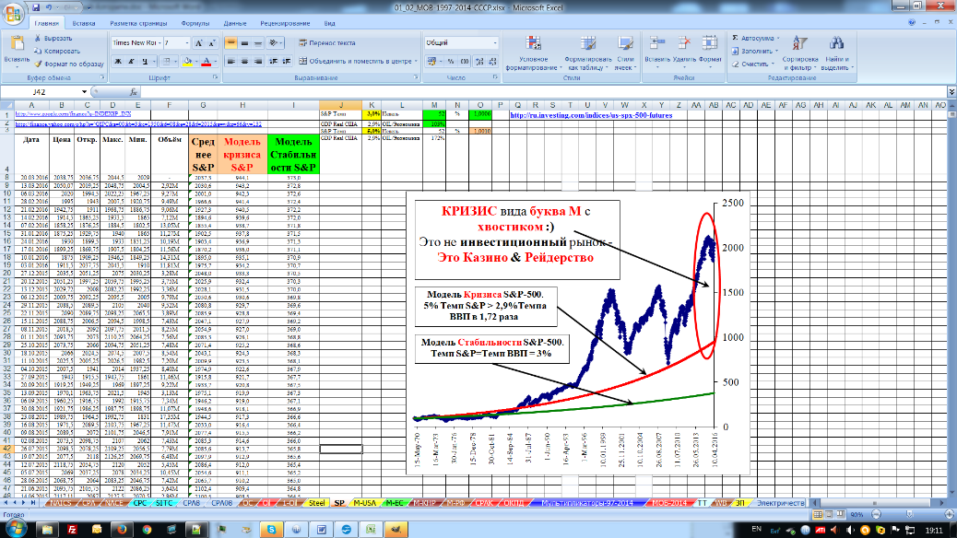Save the workbook from quick access toolbar
This screenshot has height=538, width=957.
pyautogui.click(x=37, y=6)
